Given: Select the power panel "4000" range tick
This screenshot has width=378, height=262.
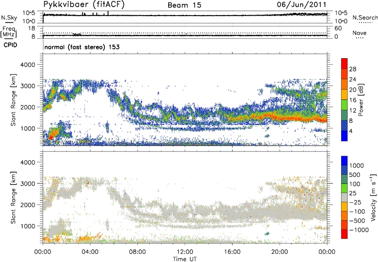Looking at the screenshot, I should pos(28,65).
